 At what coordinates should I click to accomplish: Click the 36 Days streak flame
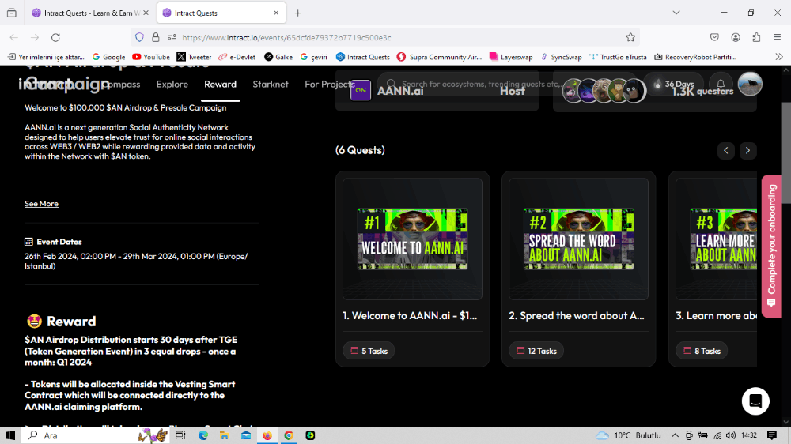click(x=673, y=85)
